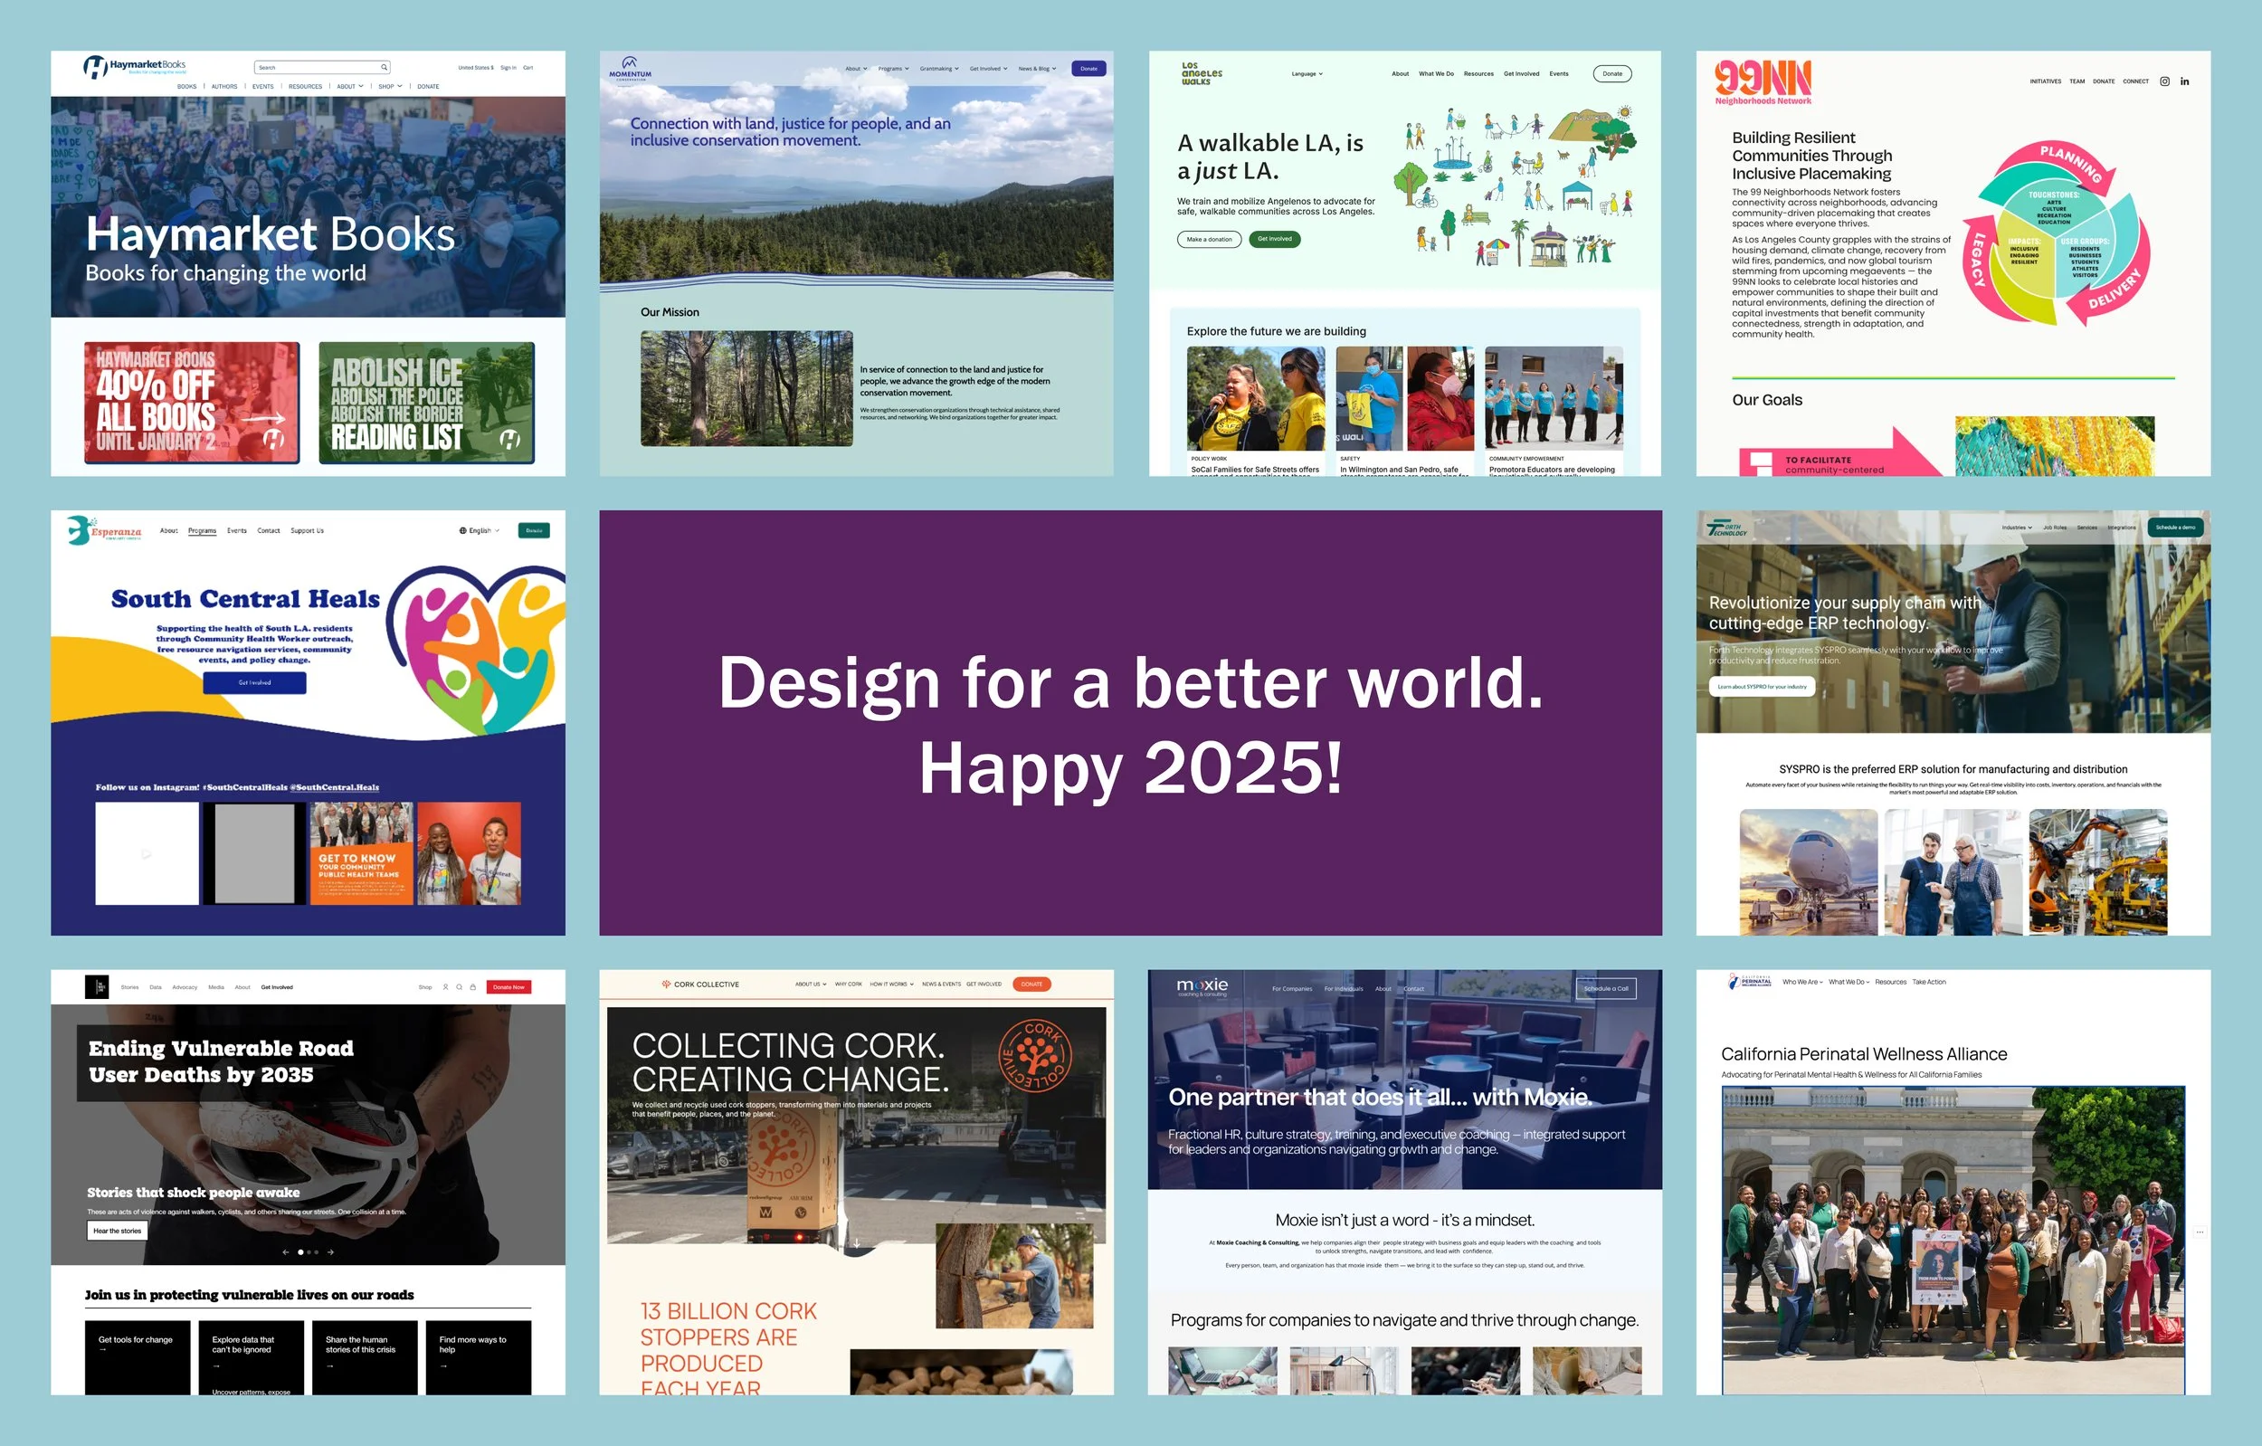Click the Instagram icon on 99NN site

pos(2164,81)
